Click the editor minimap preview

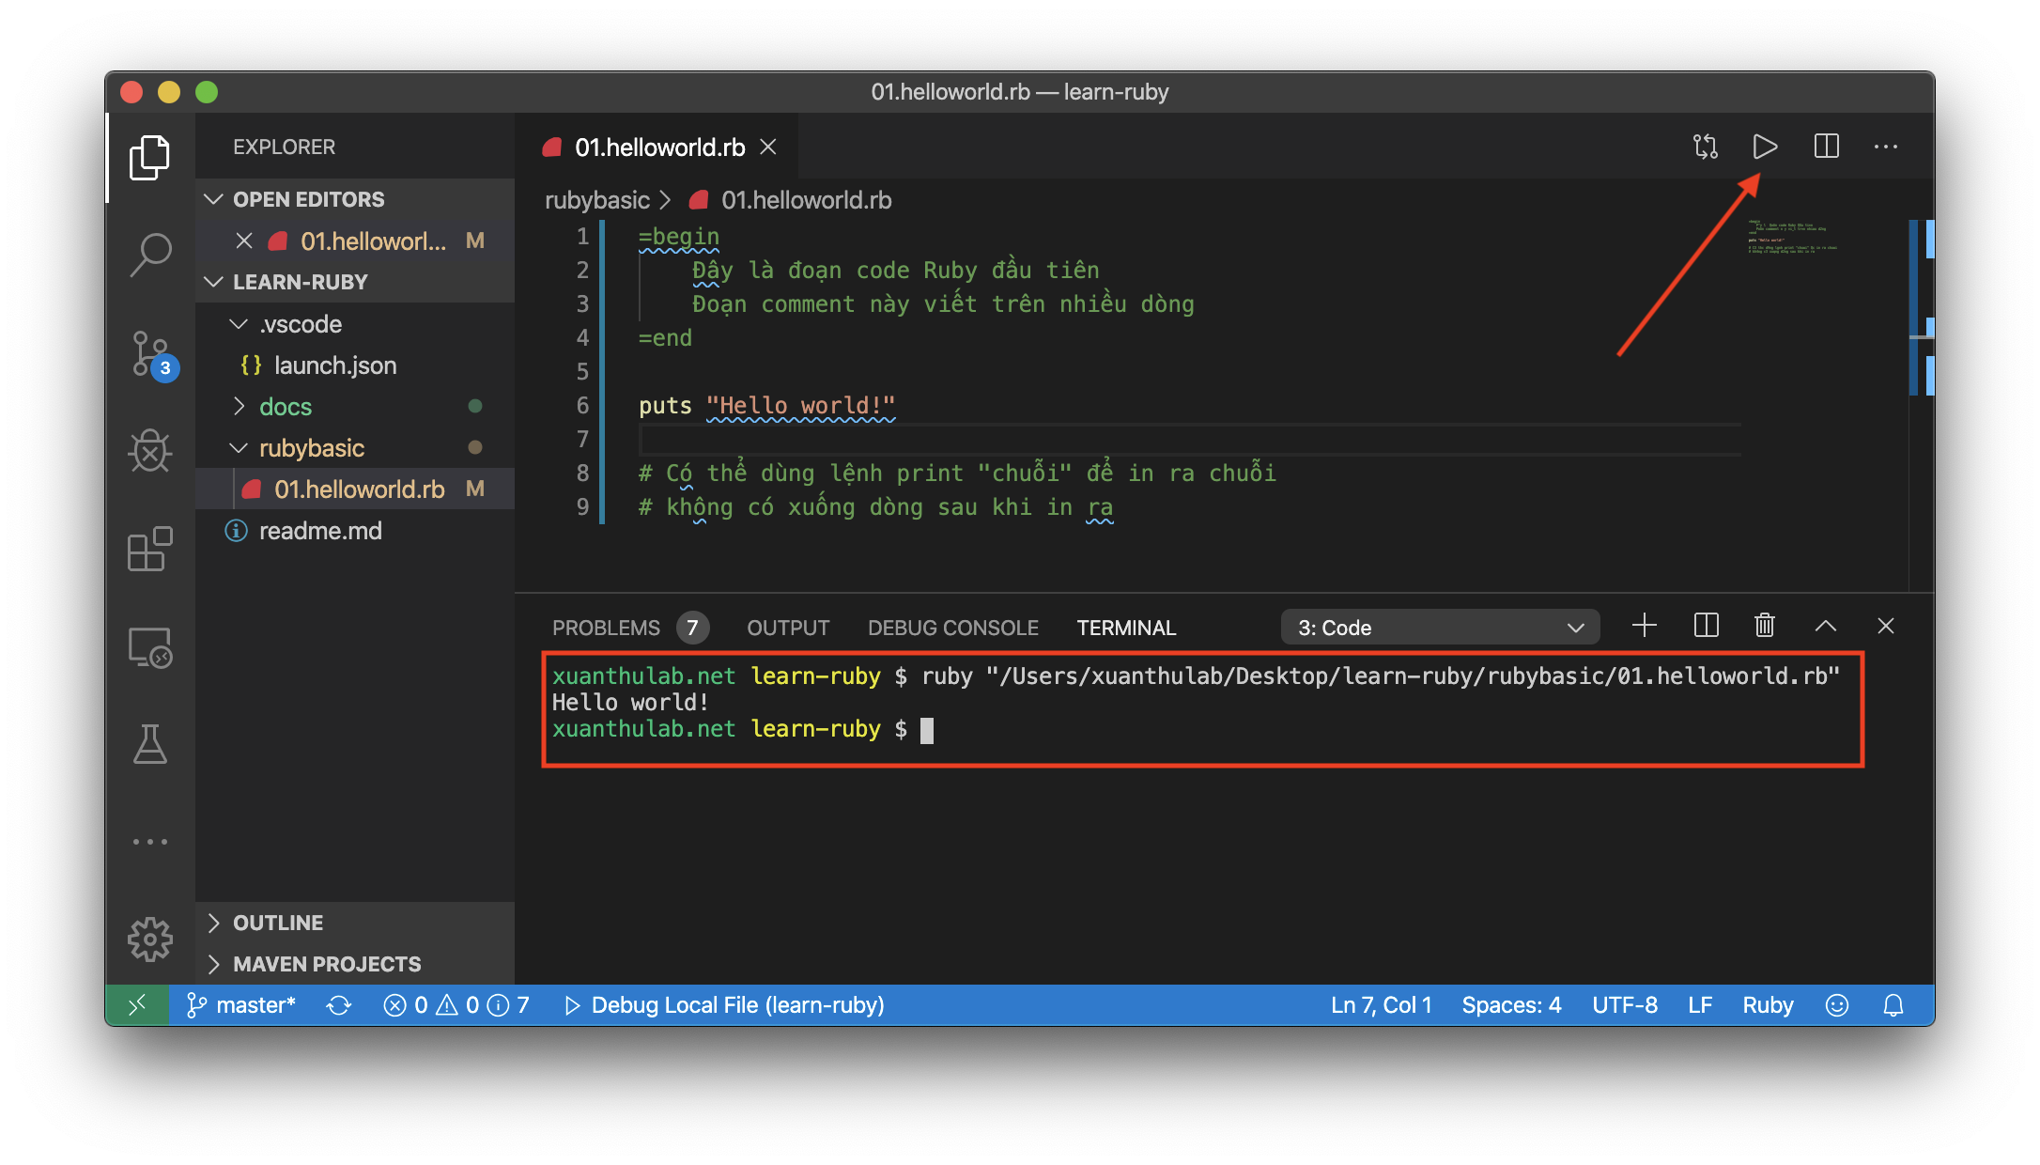1792,238
